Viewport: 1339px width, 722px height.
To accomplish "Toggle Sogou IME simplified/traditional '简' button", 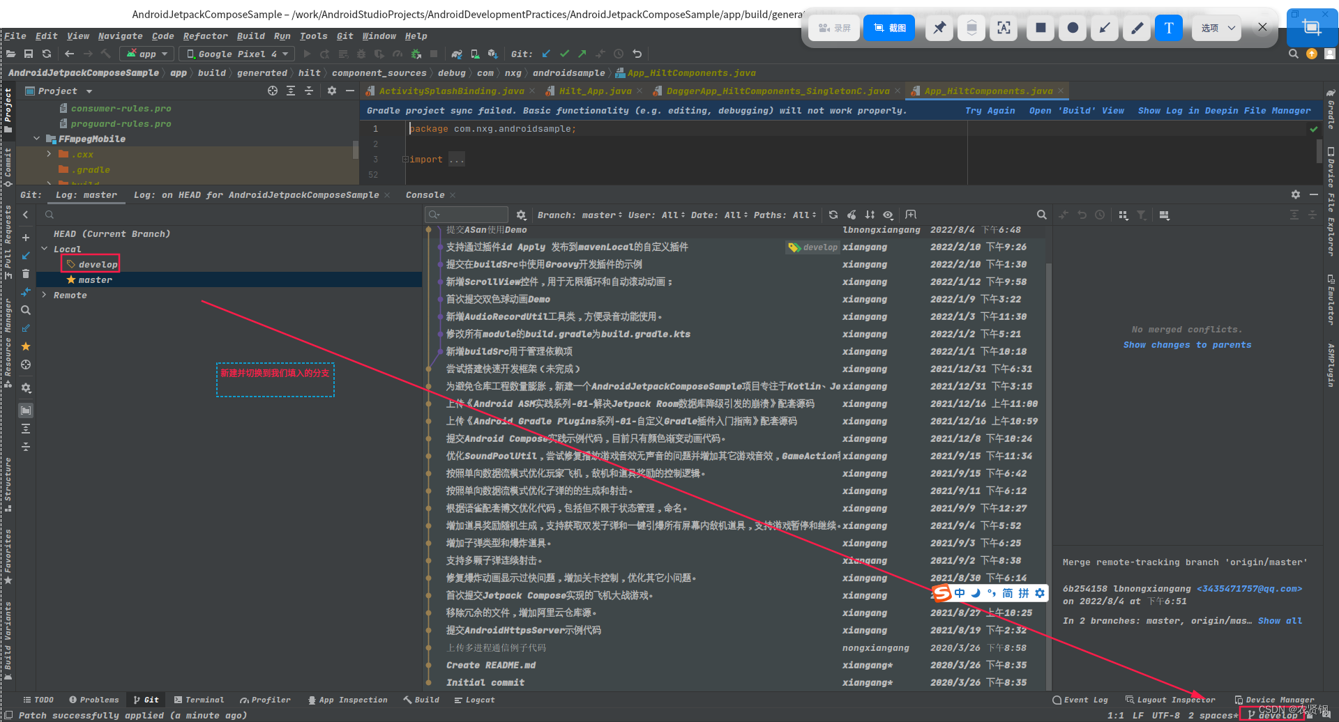I will click(1007, 593).
